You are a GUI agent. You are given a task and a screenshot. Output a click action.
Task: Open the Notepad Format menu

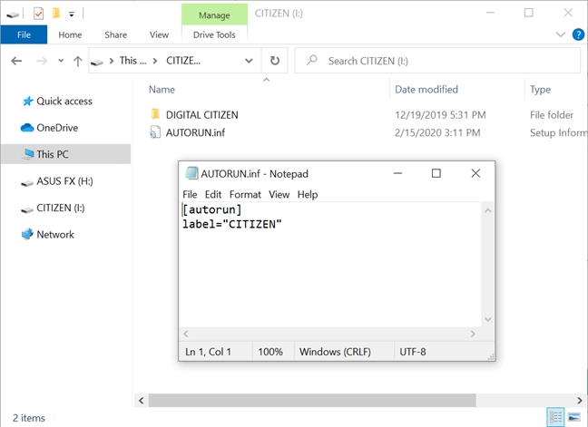click(x=245, y=194)
